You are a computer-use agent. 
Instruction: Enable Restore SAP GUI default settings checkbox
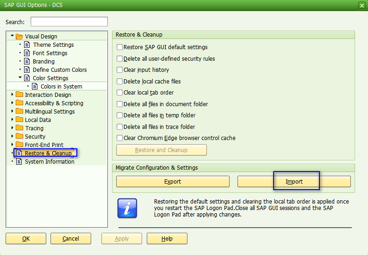(120, 47)
